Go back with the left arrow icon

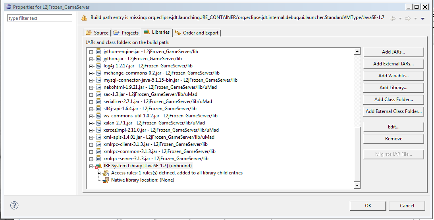[x=392, y=19]
